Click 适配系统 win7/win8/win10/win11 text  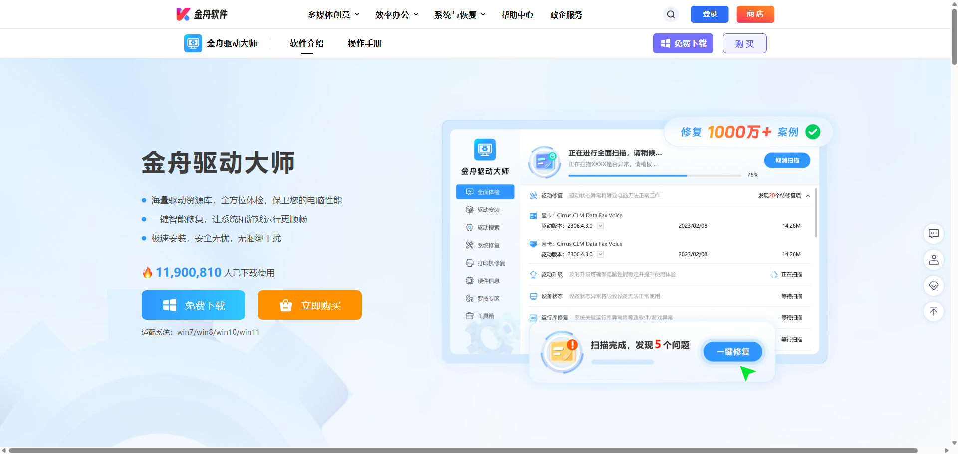coord(201,332)
